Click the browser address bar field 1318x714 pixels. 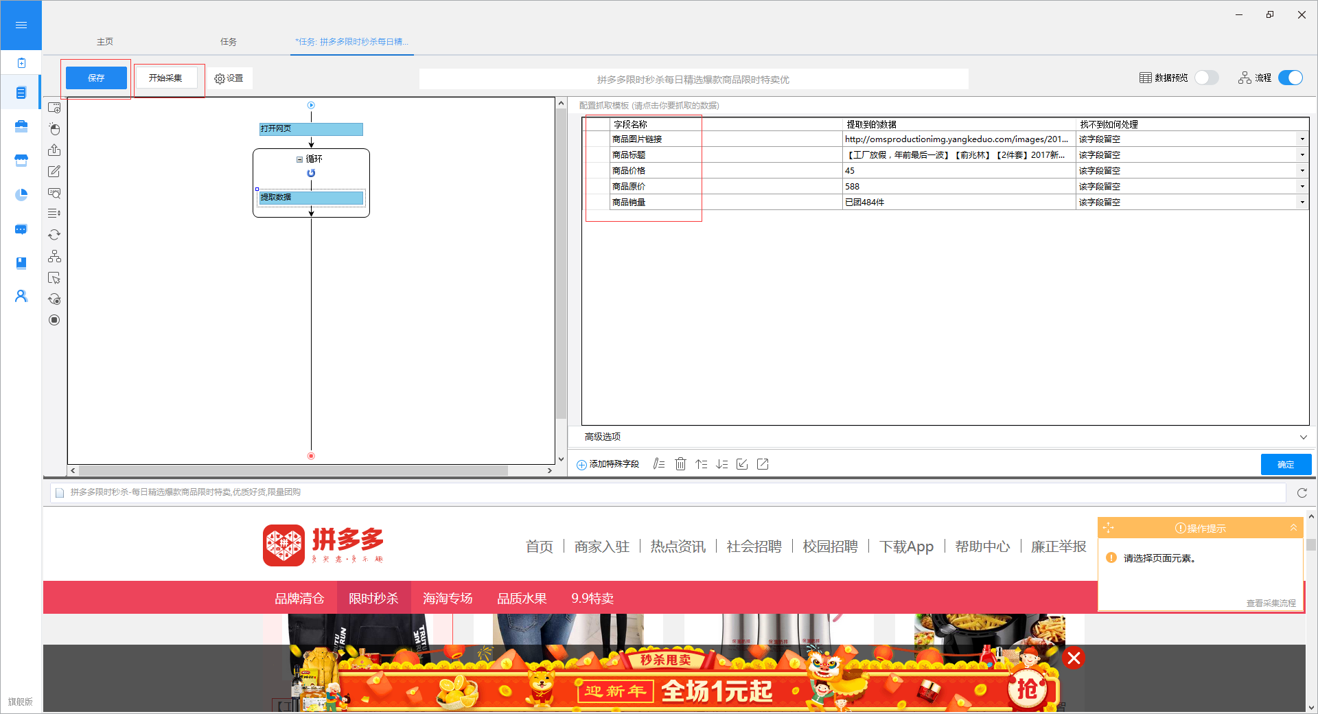pos(668,492)
